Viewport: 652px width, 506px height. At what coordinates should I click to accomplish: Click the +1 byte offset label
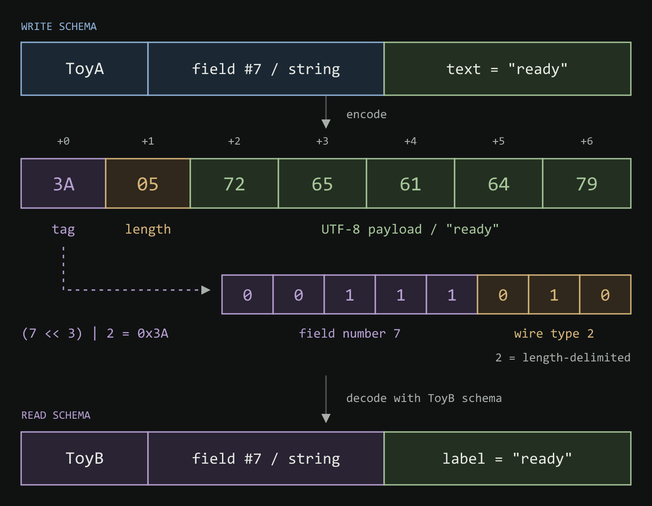pos(148,141)
